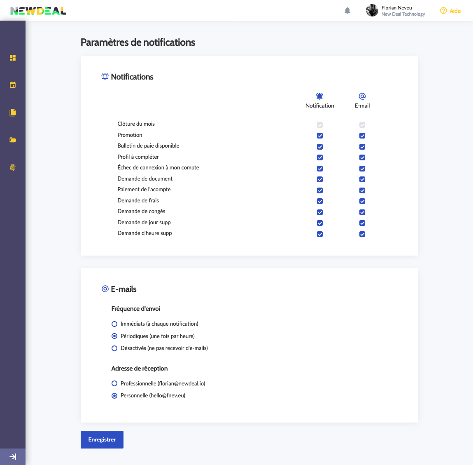Open the dashboard icon in sidebar
The width and height of the screenshot is (473, 465).
tap(13, 58)
